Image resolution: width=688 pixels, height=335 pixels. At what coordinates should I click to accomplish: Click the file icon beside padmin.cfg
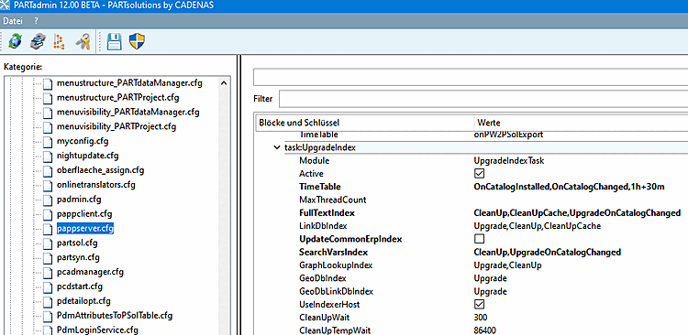click(47, 200)
